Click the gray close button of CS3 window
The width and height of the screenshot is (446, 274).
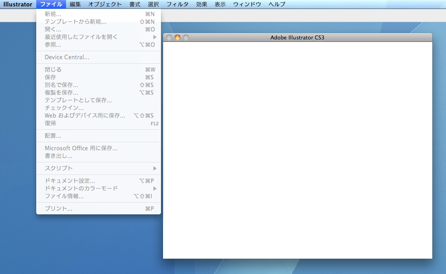point(169,37)
